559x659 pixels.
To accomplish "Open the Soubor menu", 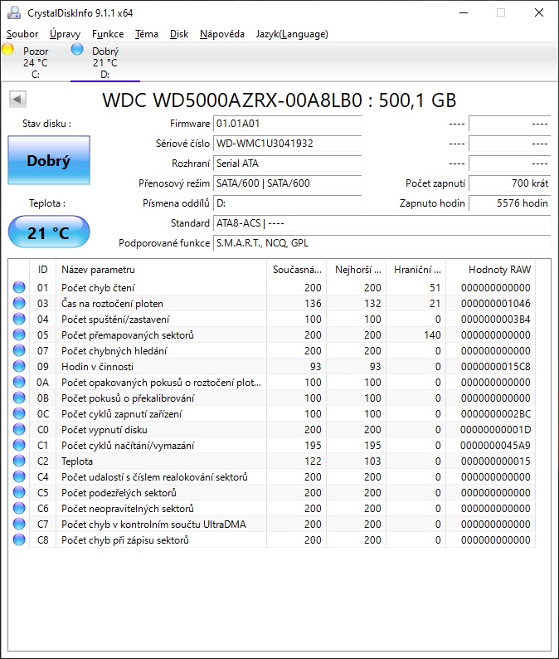I will [x=22, y=34].
